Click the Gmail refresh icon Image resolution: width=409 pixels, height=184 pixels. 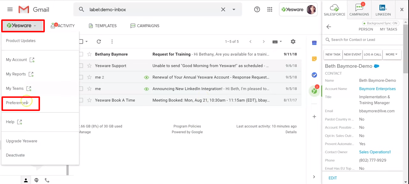click(x=99, y=42)
